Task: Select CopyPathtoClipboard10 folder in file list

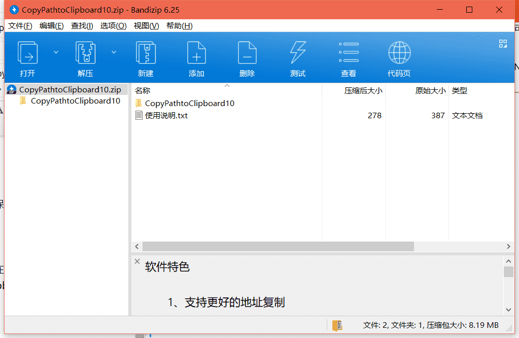Action: (189, 104)
